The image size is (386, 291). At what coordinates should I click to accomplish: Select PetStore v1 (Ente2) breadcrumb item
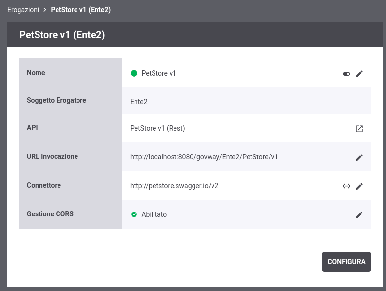point(81,10)
